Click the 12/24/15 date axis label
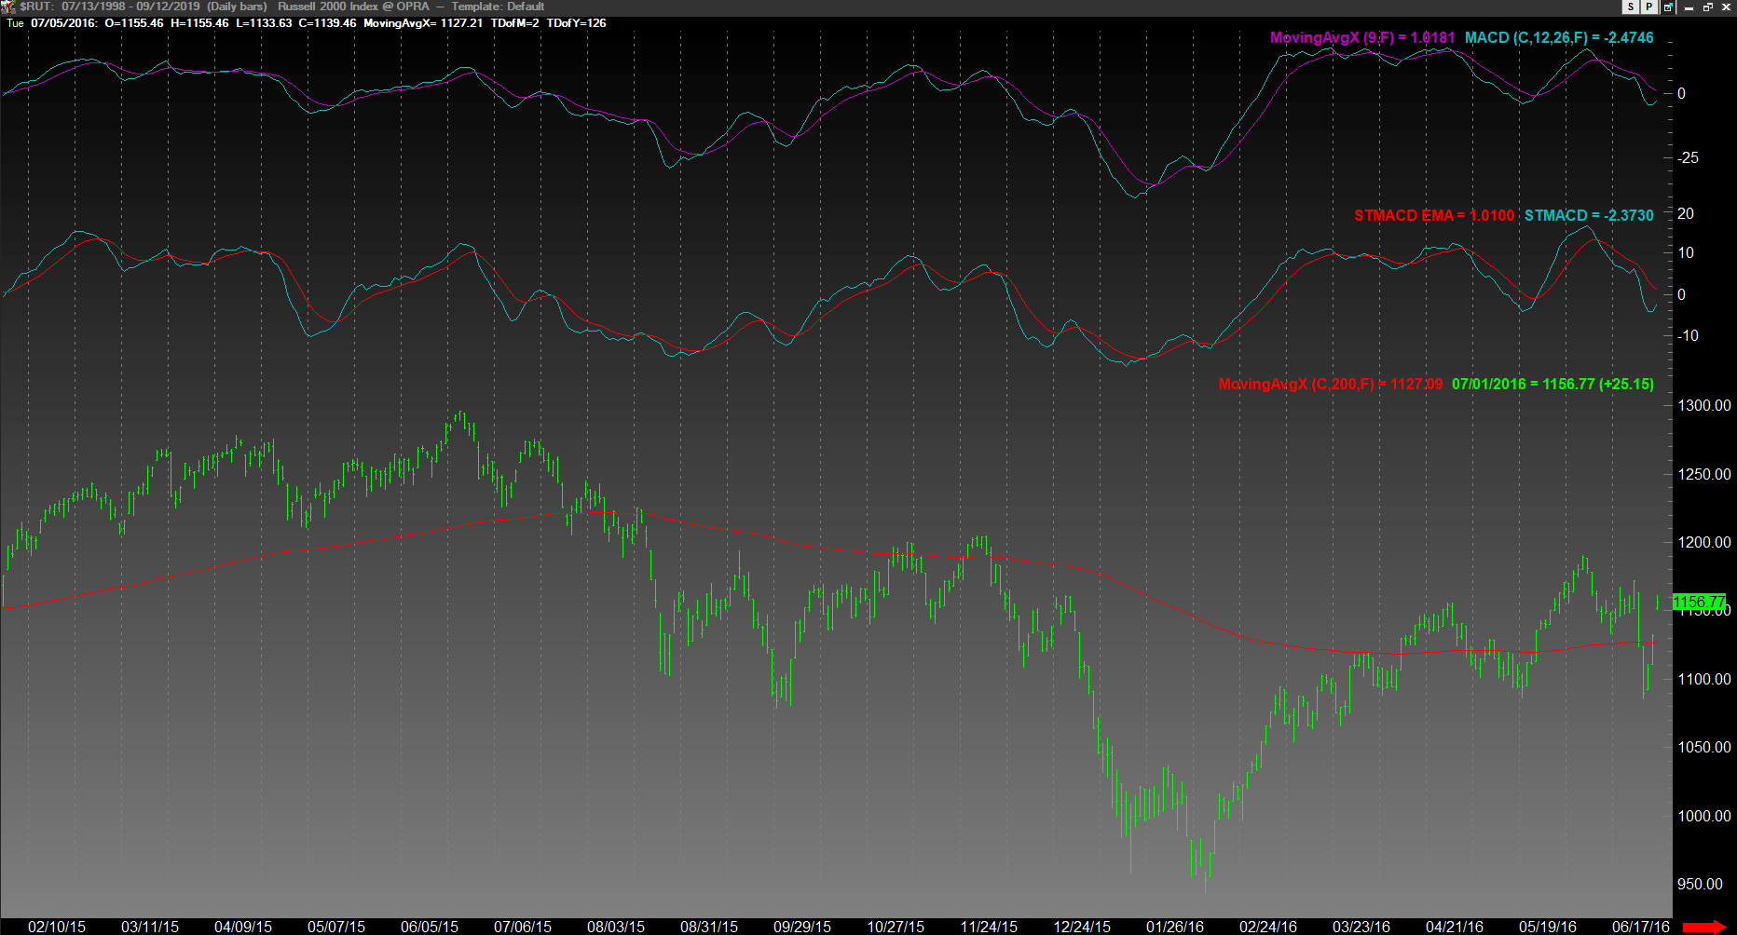The image size is (1737, 935). (x=1082, y=927)
